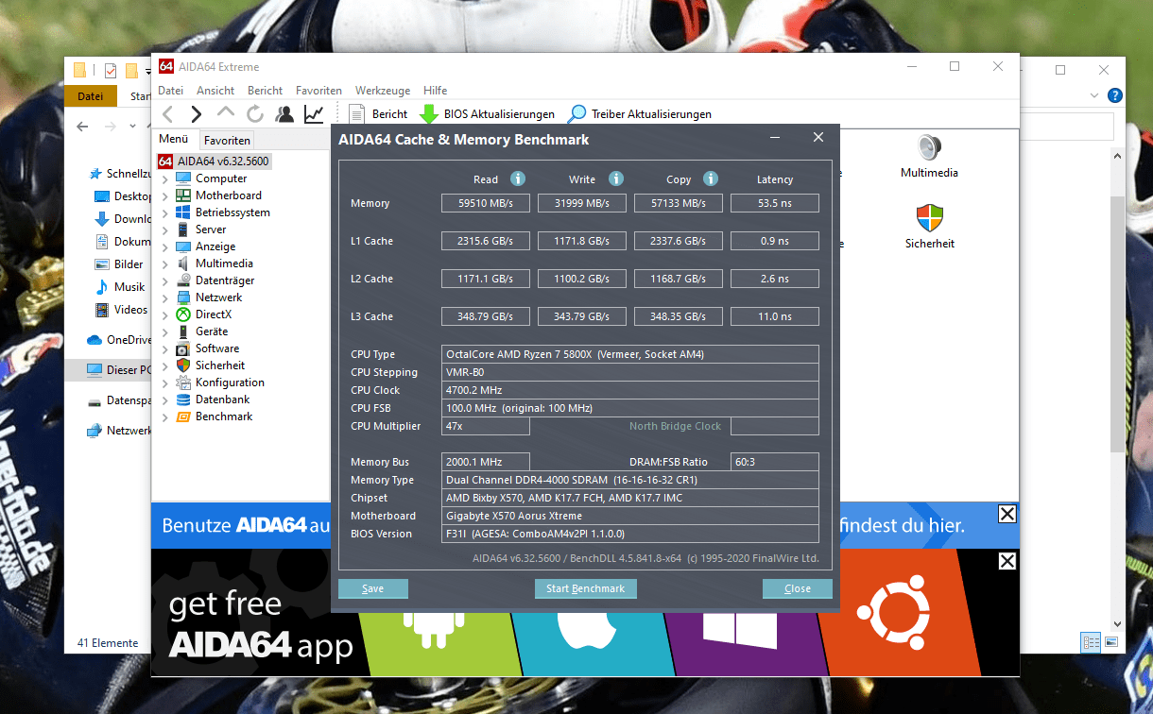Minimize the benchmark dialog
Screen dimensions: 1153x714
(x=775, y=138)
